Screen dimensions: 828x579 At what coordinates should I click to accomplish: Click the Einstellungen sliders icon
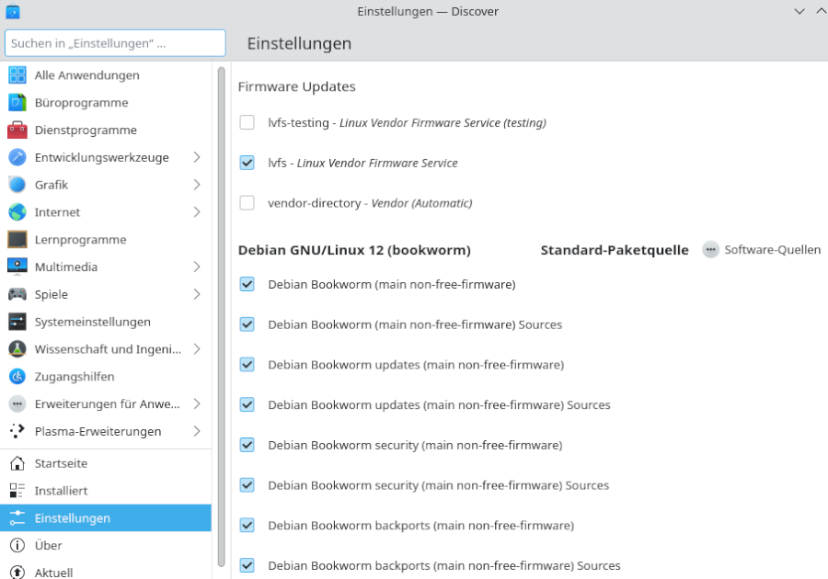(x=17, y=518)
